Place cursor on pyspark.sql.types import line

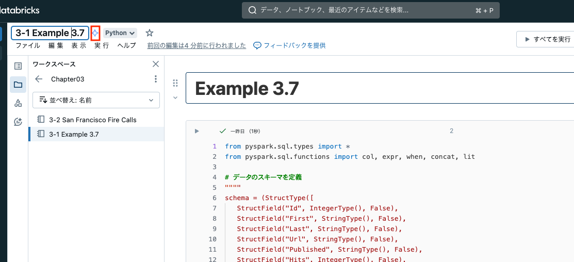click(x=288, y=146)
